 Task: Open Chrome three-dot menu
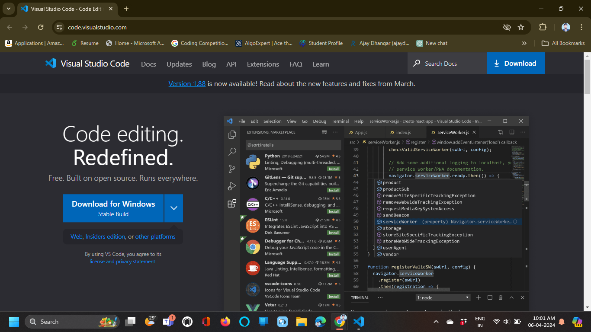click(581, 27)
